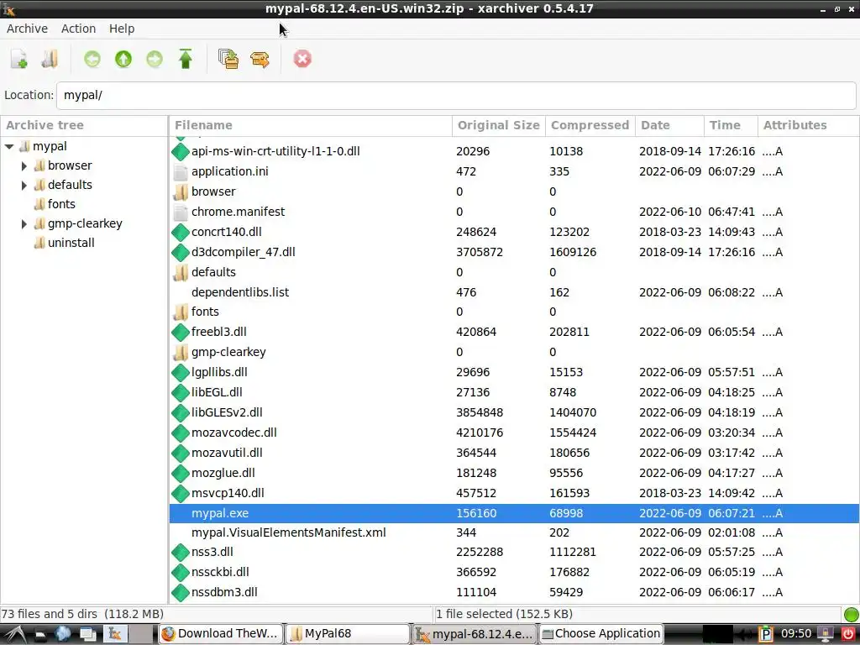The width and height of the screenshot is (860, 645).
Task: Click the globe browser icon in the taskbar
Action: pyautogui.click(x=62, y=634)
